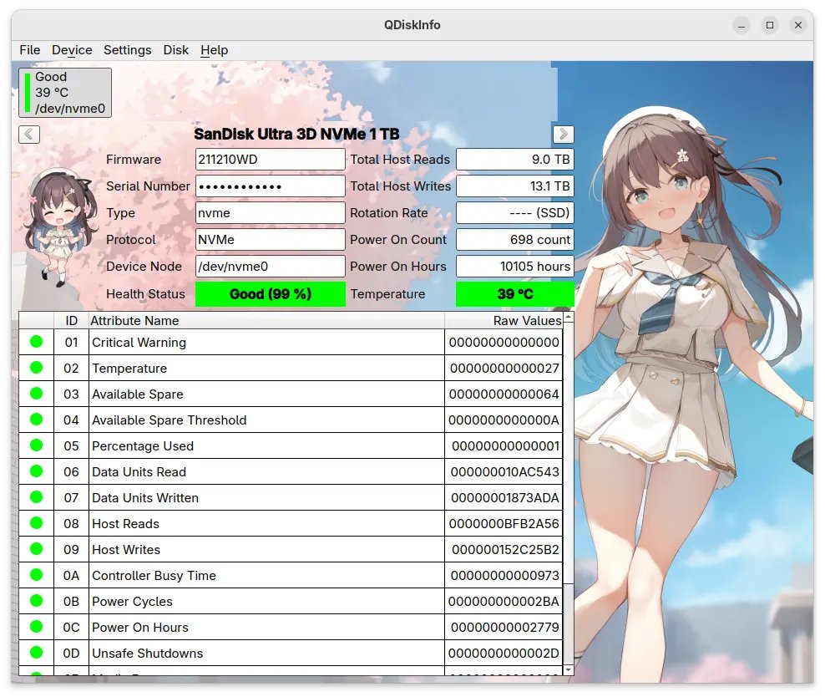Image resolution: width=825 pixels, height=697 pixels.
Task: Select the Controller Busy Time attribute name
Action: 266,575
